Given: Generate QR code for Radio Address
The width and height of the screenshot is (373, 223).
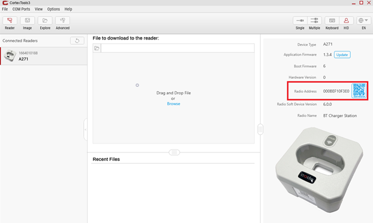Looking at the screenshot, I should [x=359, y=90].
